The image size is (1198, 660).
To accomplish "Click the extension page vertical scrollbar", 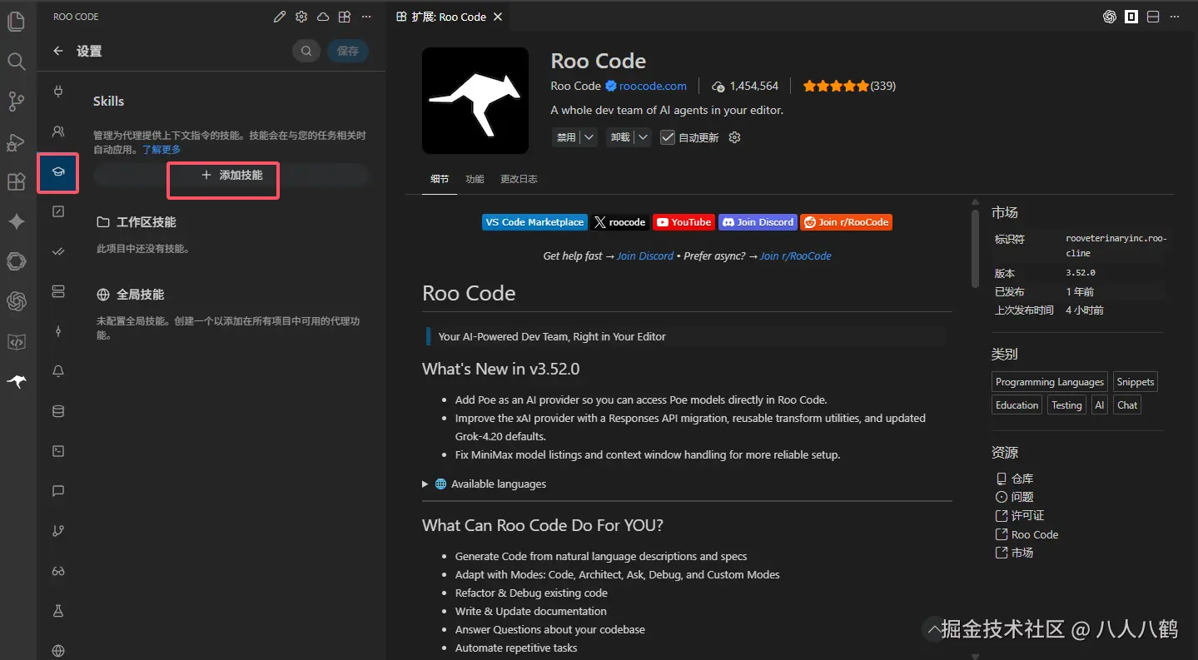I will (975, 249).
